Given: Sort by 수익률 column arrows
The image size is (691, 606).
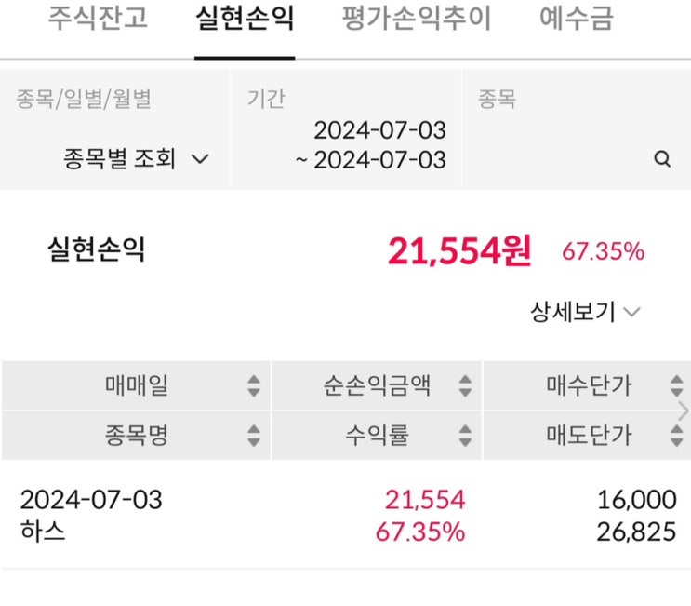Looking at the screenshot, I should click(x=465, y=435).
